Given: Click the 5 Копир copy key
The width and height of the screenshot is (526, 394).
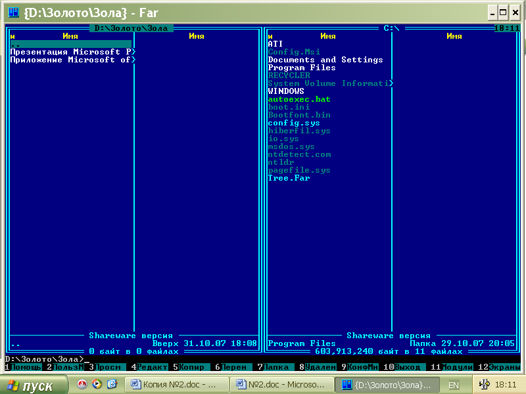Looking at the screenshot, I should pyautogui.click(x=191, y=367).
